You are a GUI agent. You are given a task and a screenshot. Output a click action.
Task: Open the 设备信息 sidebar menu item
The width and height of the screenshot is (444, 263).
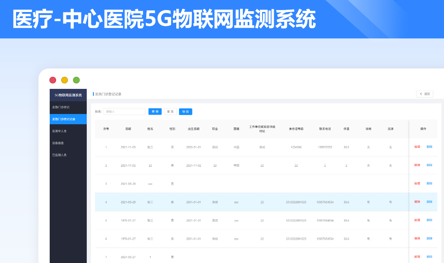(x=68, y=143)
